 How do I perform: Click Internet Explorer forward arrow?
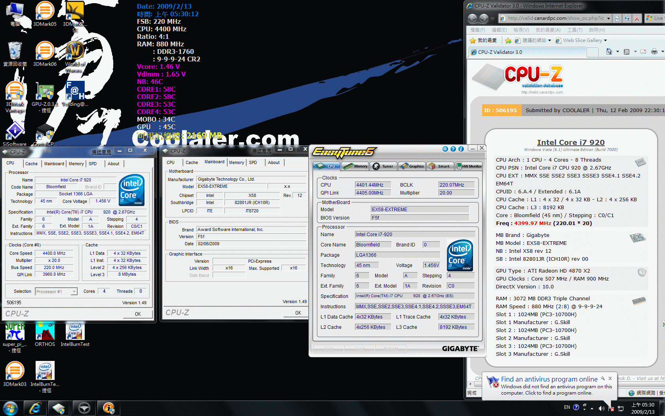[484, 18]
